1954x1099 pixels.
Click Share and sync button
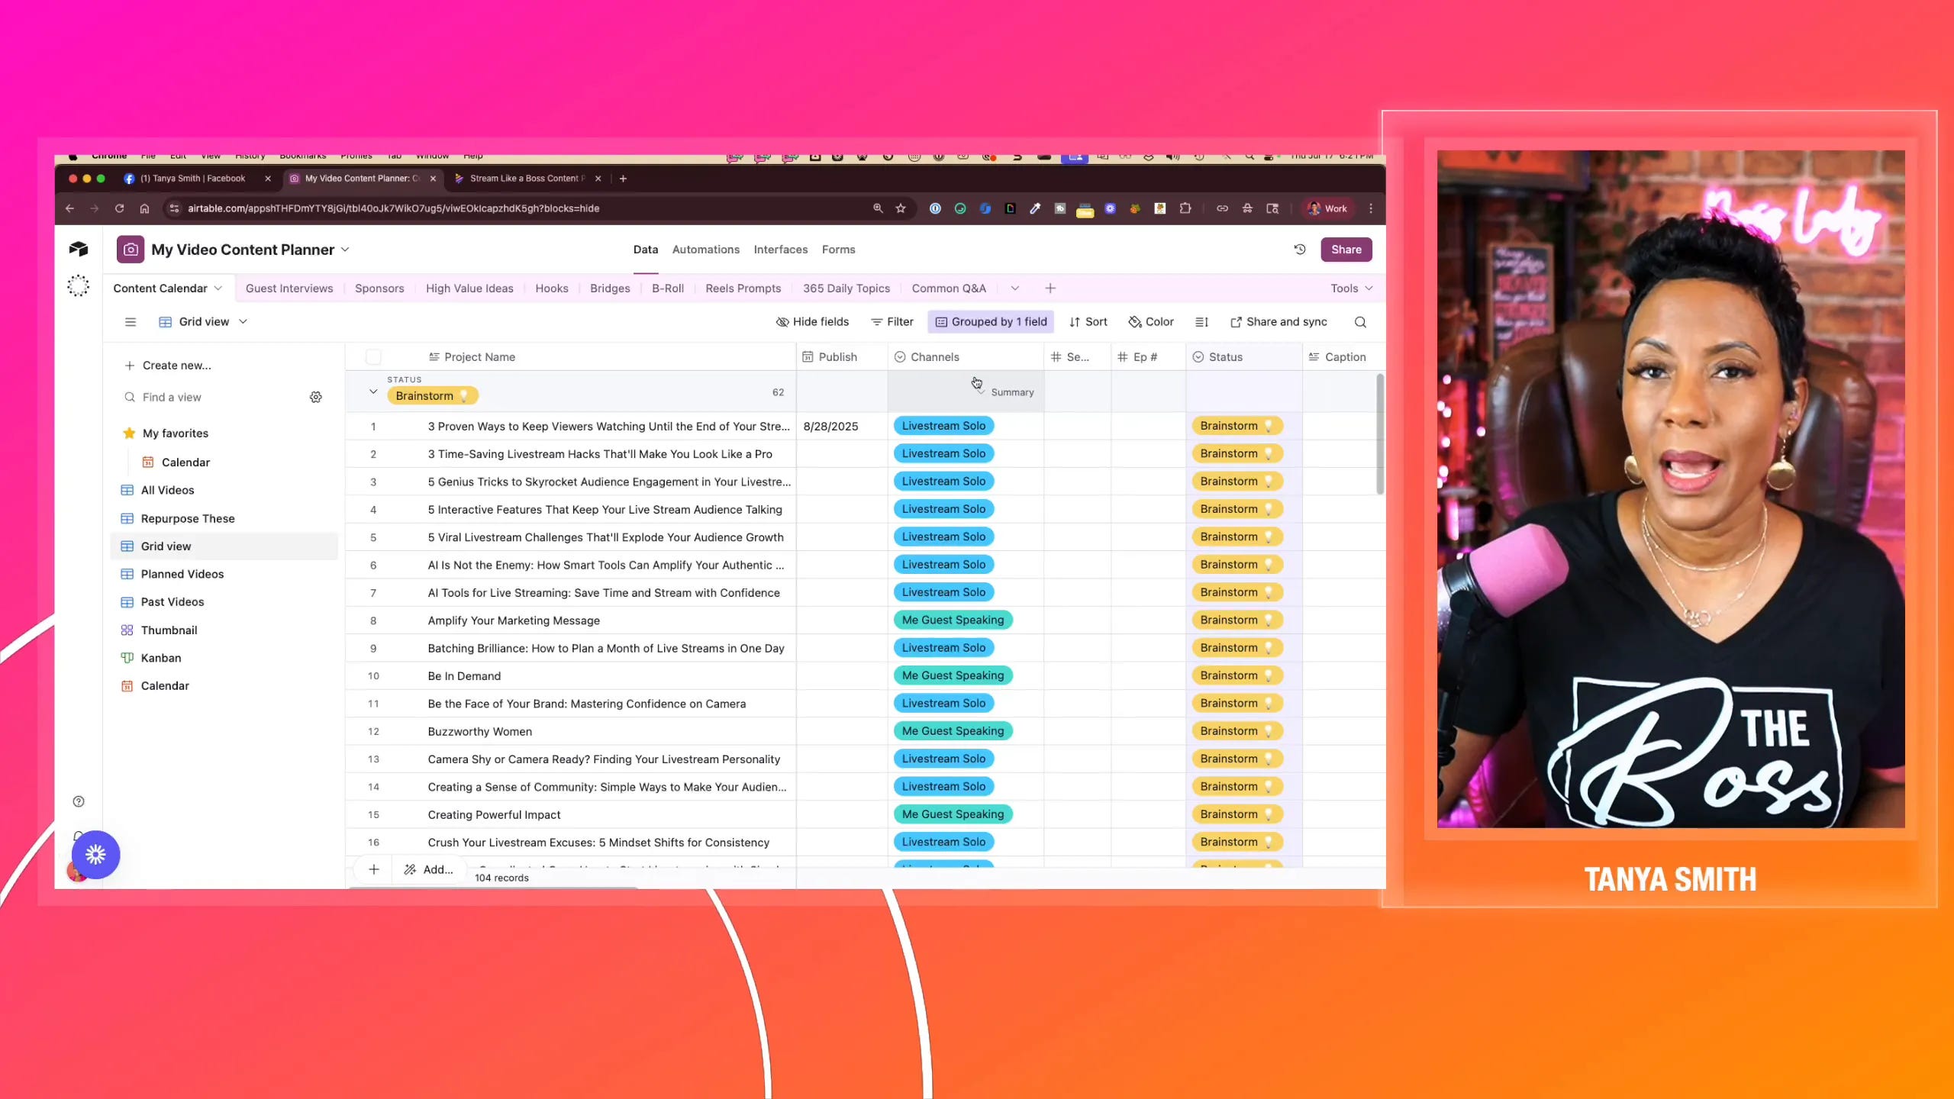1278,322
